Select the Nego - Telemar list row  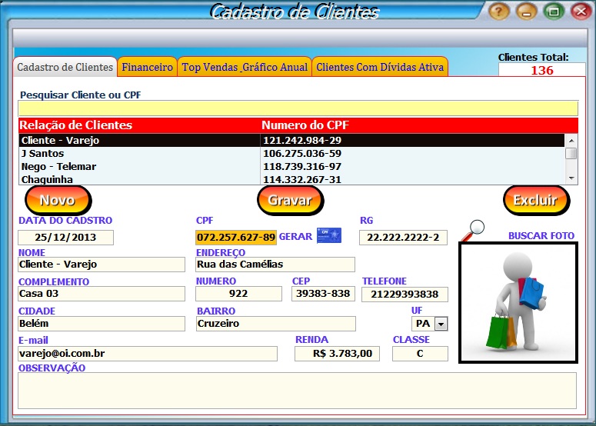click(x=291, y=166)
